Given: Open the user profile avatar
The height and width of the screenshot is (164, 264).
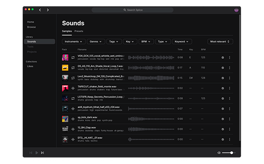Looking at the screenshot, I should (236, 10).
